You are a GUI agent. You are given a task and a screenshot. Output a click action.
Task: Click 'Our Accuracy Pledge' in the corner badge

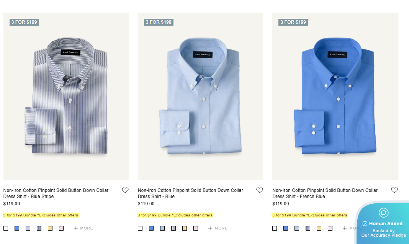point(383,235)
